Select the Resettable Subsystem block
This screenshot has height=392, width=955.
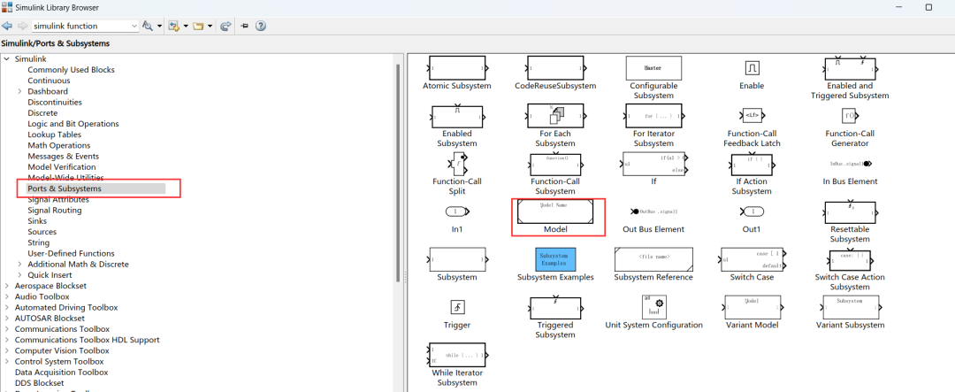point(850,211)
